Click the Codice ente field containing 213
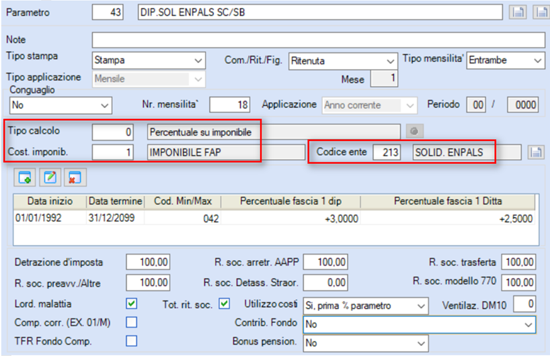Image resolution: width=550 pixels, height=356 pixels. click(x=387, y=152)
